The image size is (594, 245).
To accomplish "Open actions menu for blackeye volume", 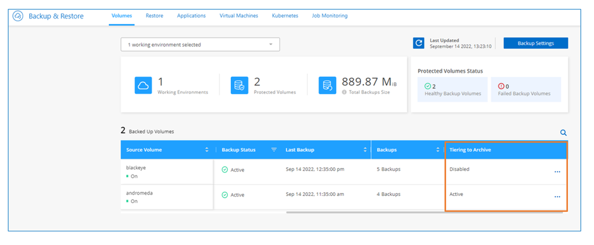I will (557, 172).
